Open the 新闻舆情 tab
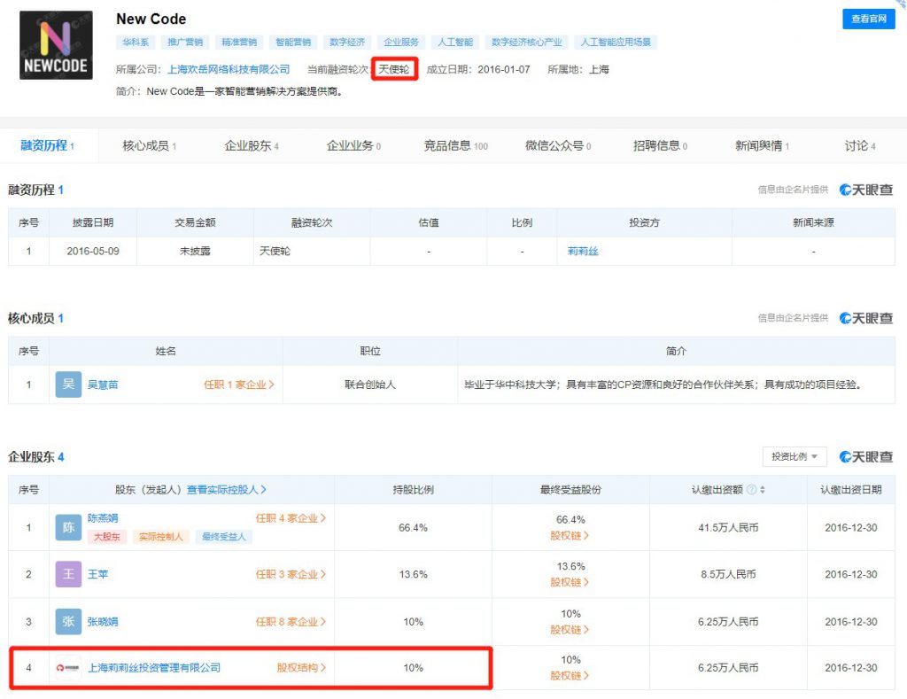Screen dimensions: 907x699 pyautogui.click(x=762, y=146)
